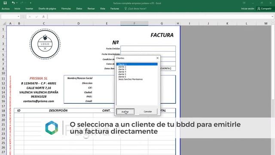Click Iniciar sesión link
This screenshot has height=155, width=275.
point(247,9)
